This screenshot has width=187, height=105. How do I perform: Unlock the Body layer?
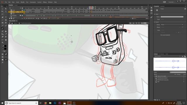(22, 10)
